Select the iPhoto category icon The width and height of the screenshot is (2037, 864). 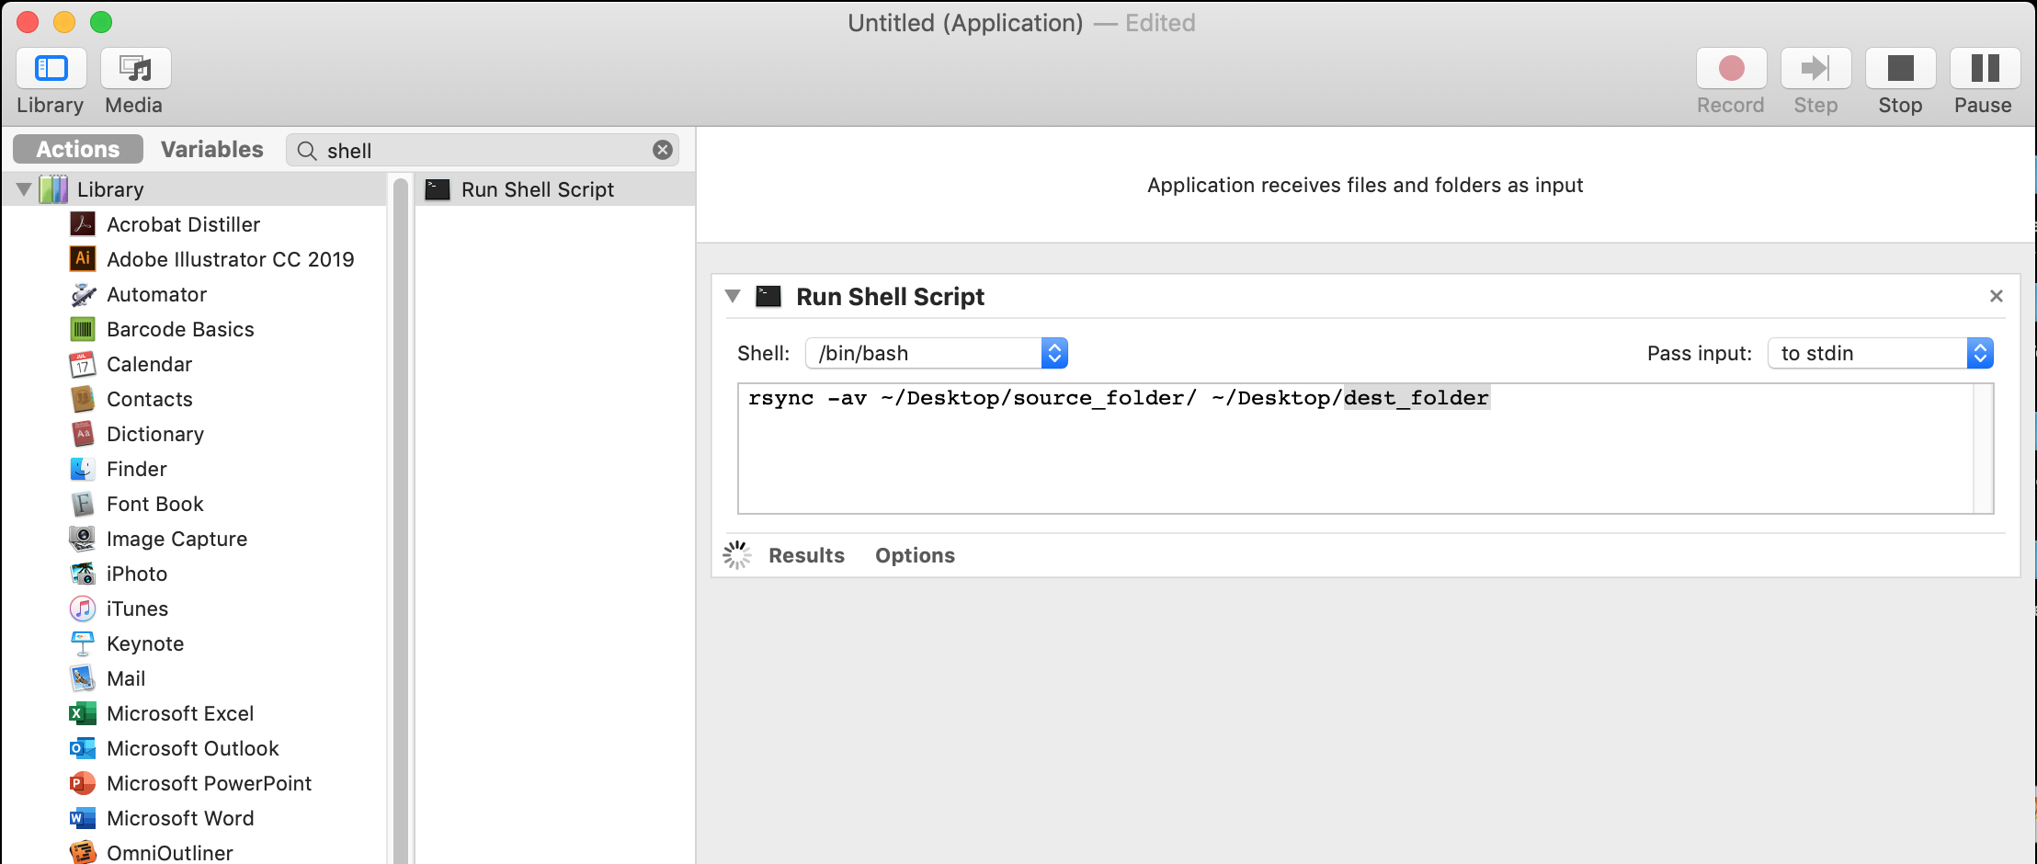(83, 574)
